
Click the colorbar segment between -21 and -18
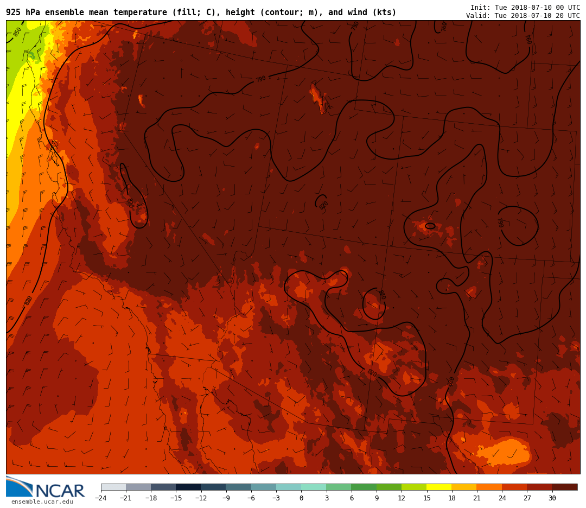tap(139, 487)
